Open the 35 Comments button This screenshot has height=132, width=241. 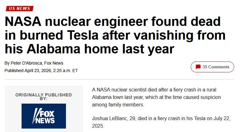click(x=212, y=67)
